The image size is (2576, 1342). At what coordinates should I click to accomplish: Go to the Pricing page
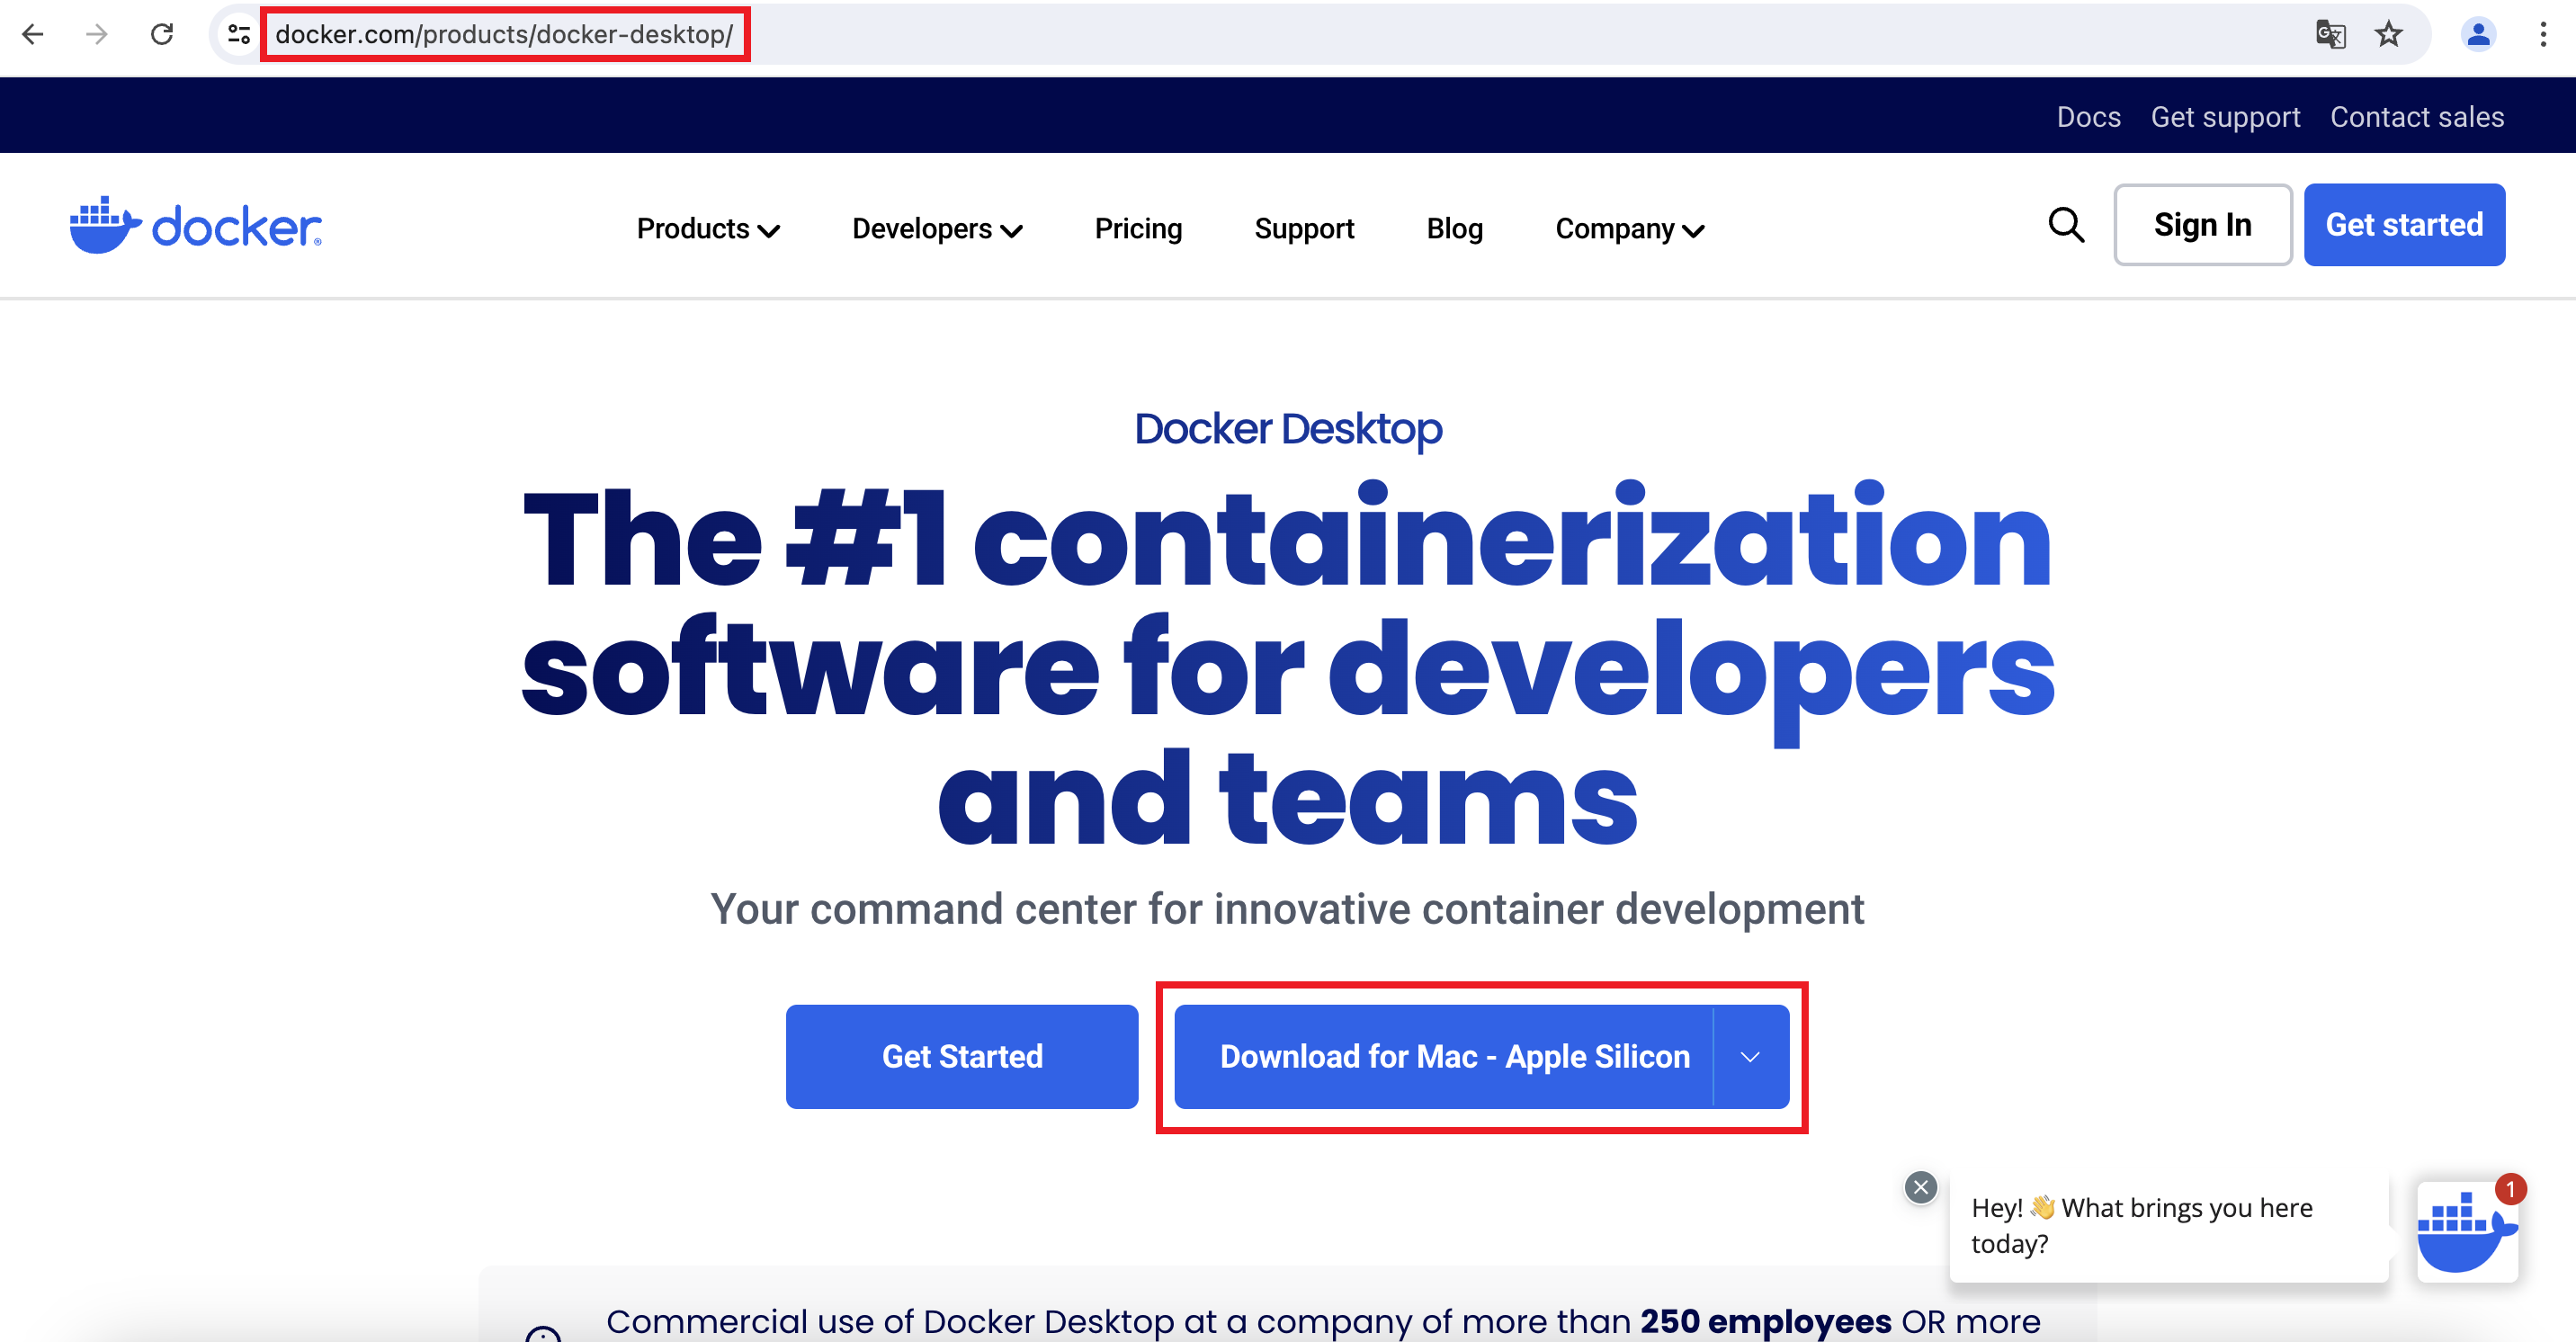coord(1138,229)
